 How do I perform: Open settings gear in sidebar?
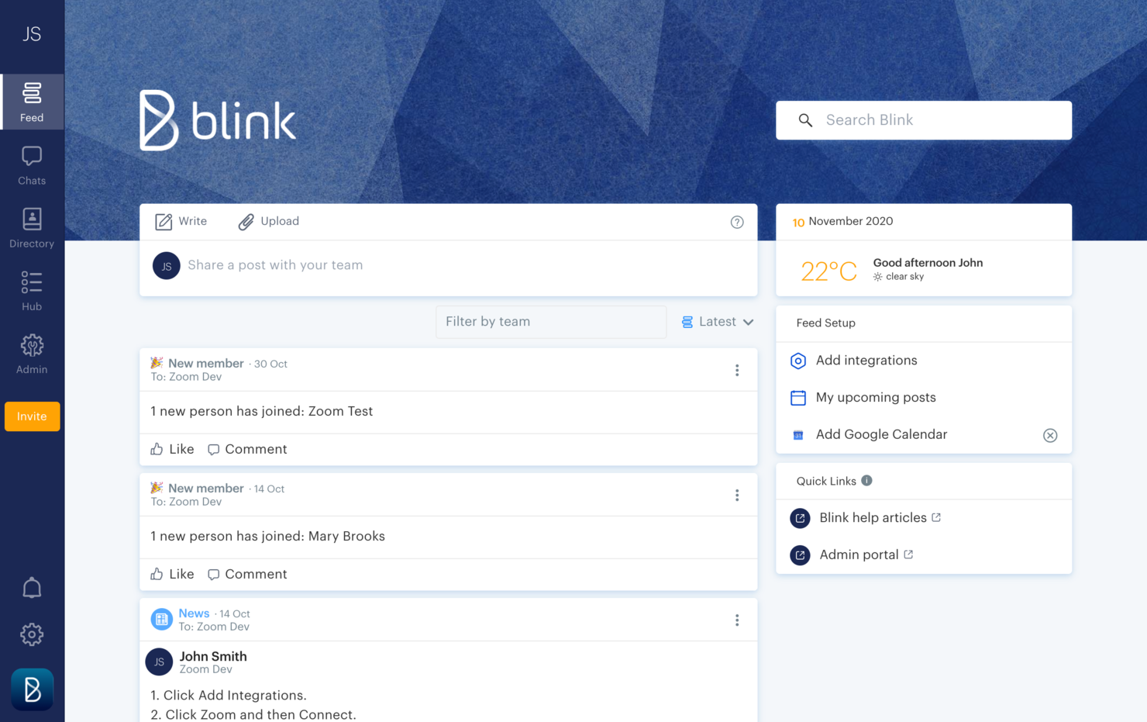tap(32, 634)
